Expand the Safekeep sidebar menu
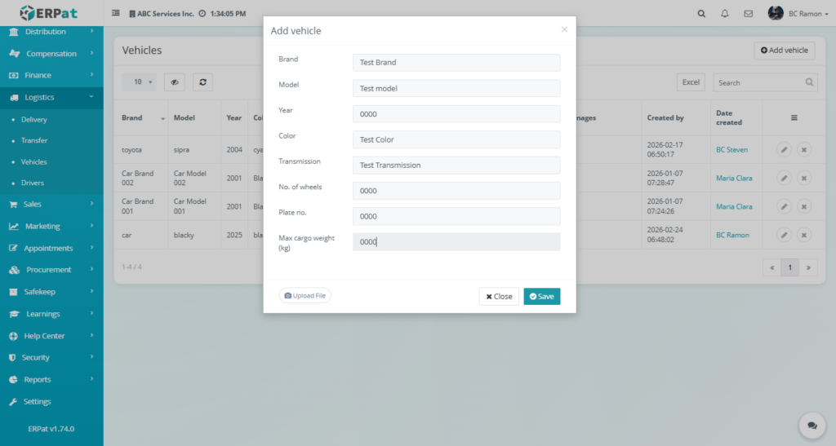Viewport: 836px width, 446px height. click(51, 292)
